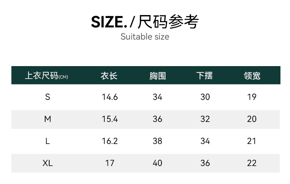This screenshot has height=184, width=290.
Task: Click the Suitable size subtitle
Action: coord(145,37)
